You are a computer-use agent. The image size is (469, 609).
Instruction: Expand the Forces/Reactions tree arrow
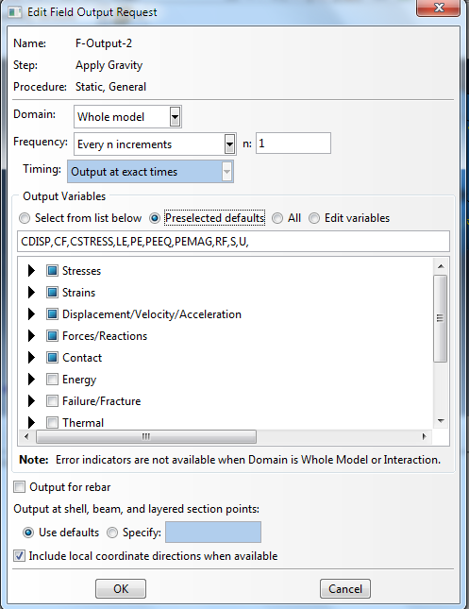click(31, 336)
